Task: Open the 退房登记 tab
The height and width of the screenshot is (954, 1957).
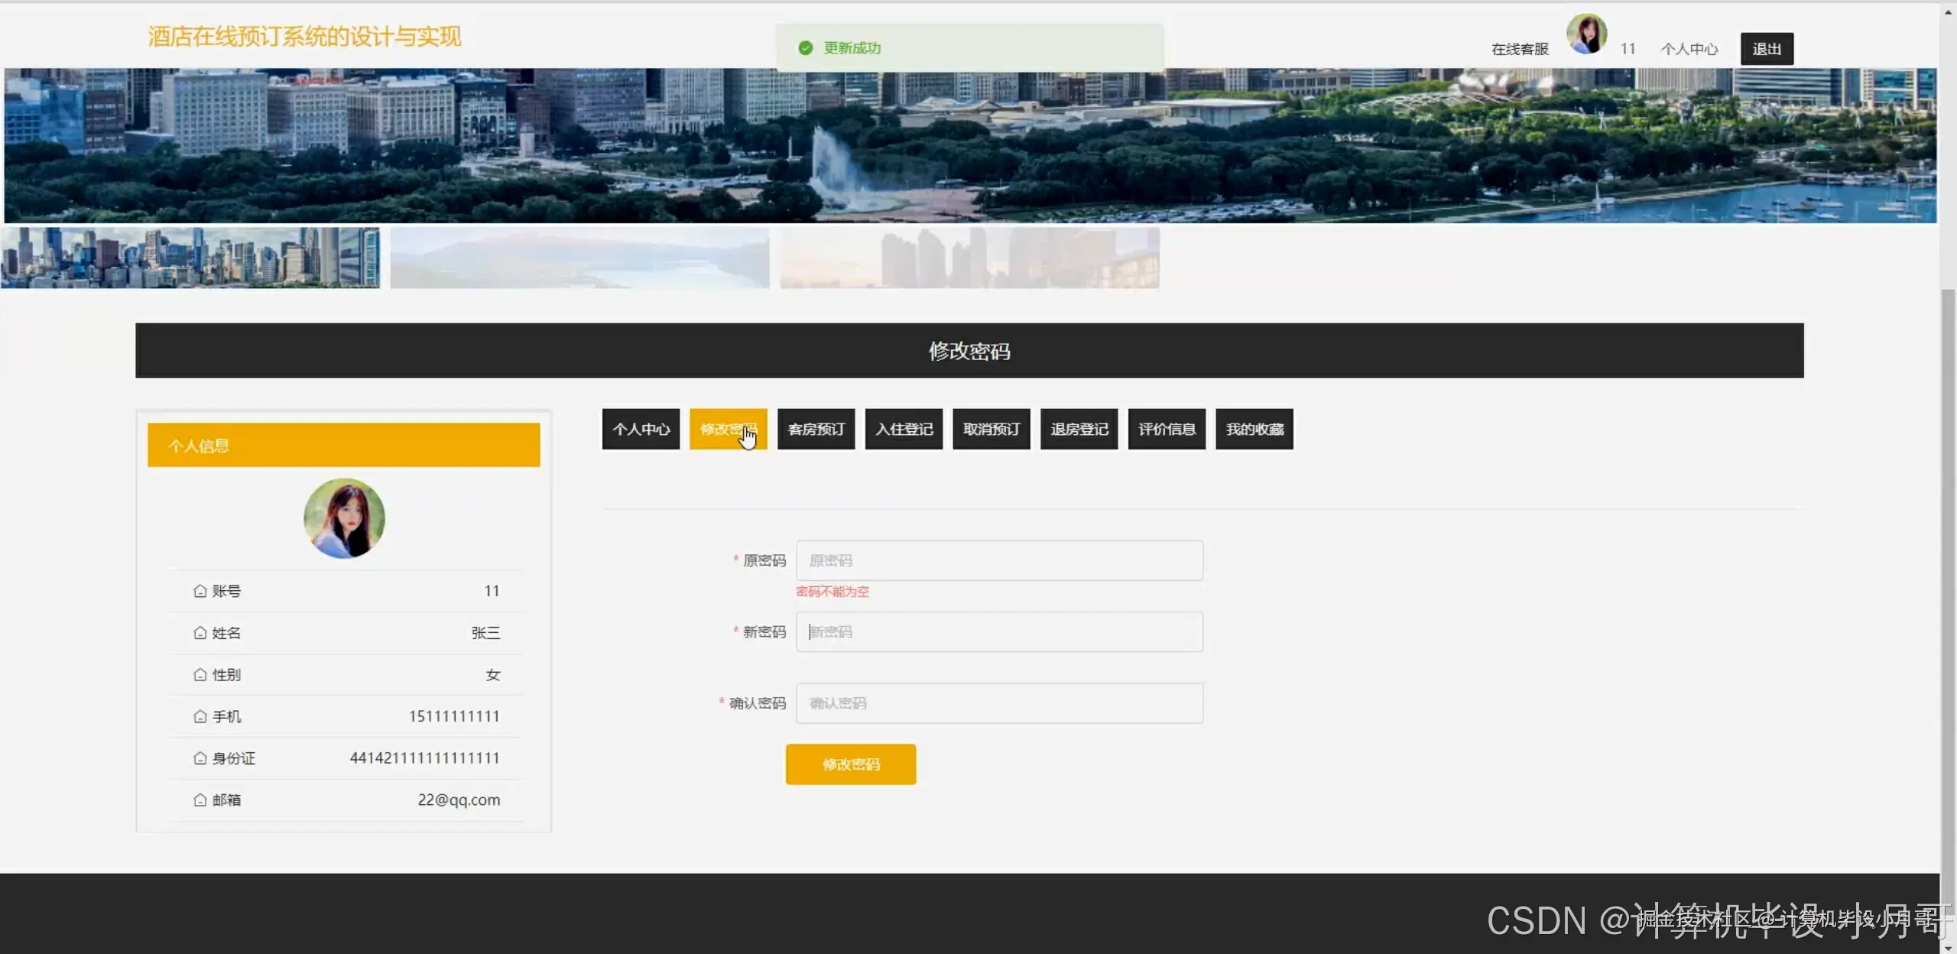Action: click(1079, 429)
